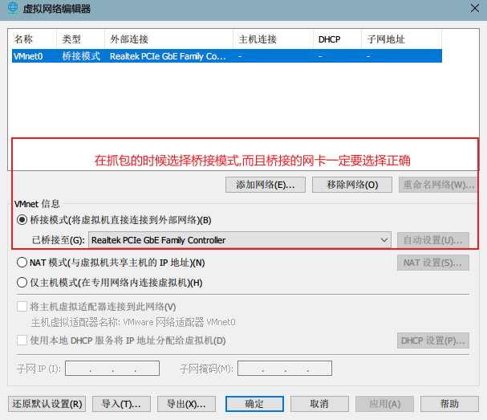Click 导入(T) button

(121, 404)
